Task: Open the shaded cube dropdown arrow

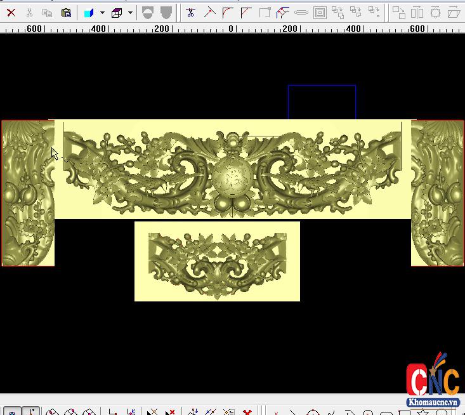Action: 102,13
